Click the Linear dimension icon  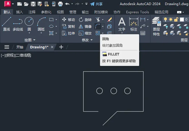point(143,20)
